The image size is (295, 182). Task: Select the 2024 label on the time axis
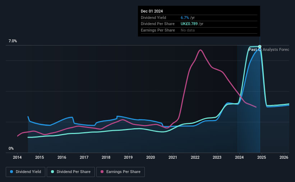(239, 157)
